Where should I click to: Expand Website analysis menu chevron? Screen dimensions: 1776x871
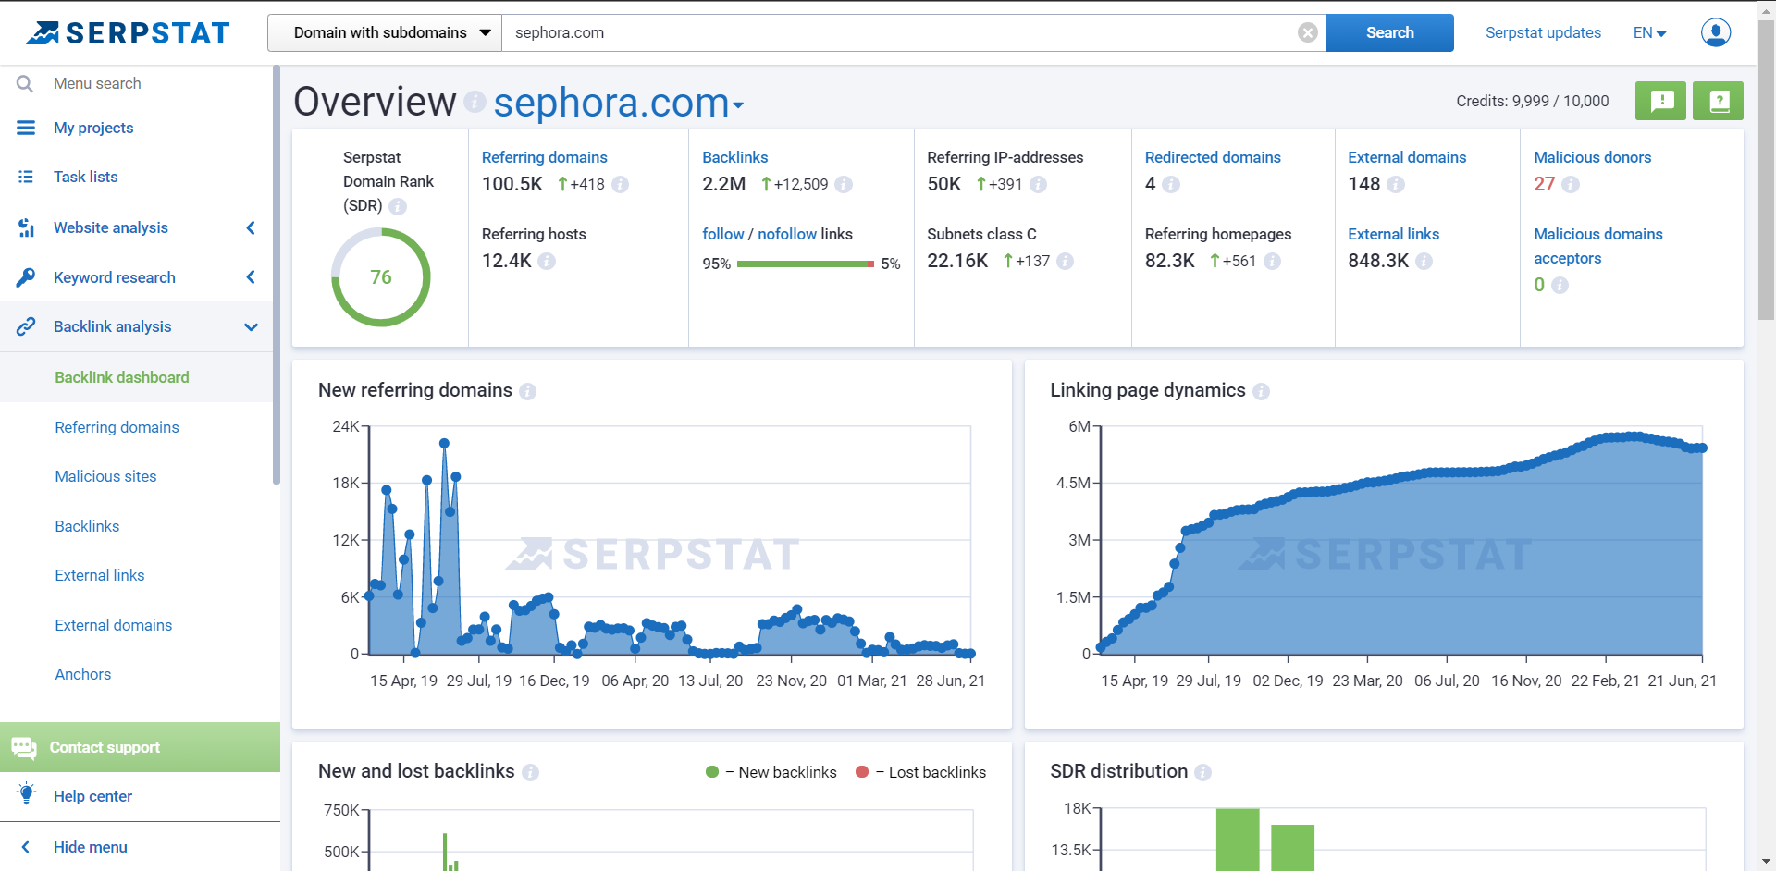click(251, 227)
